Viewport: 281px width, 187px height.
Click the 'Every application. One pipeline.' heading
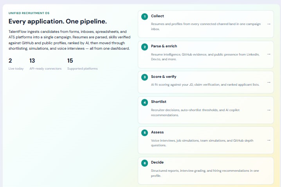click(x=58, y=21)
